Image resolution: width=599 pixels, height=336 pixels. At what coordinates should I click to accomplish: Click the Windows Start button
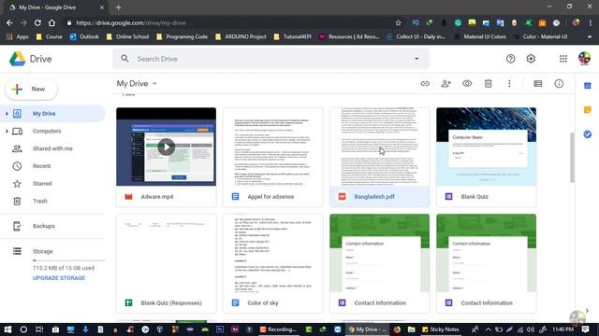click(7, 329)
